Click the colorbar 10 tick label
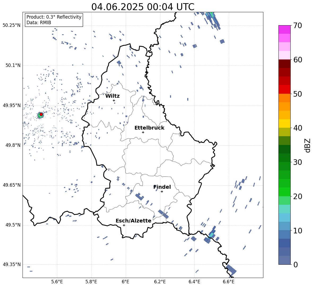This screenshot has width=314, height=287. (x=298, y=230)
